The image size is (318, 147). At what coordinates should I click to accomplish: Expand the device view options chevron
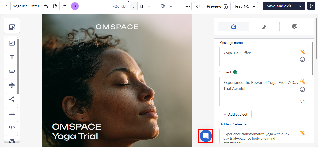point(149,6)
